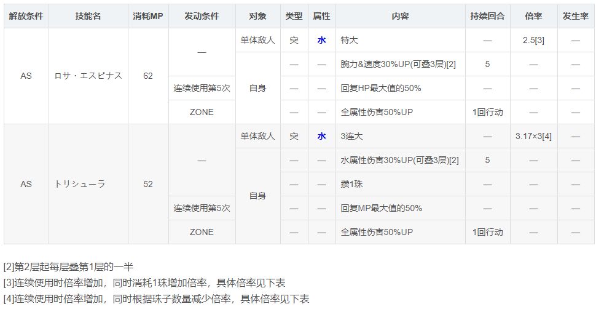
Task: Click footnote [4] text below the table
Action: pyautogui.click(x=156, y=299)
